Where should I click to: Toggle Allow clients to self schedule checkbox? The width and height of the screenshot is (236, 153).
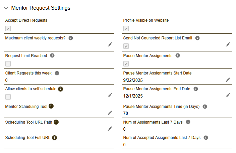(8, 97)
